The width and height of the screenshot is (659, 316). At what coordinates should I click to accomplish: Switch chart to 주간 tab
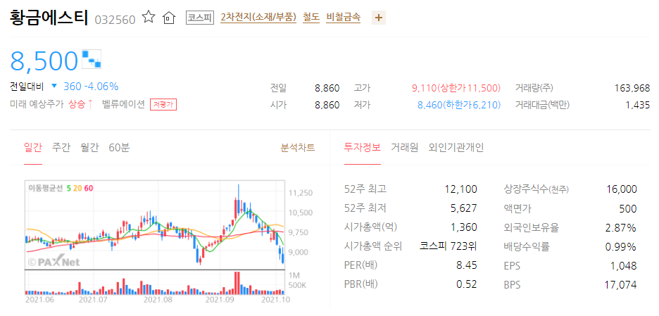pos(61,148)
